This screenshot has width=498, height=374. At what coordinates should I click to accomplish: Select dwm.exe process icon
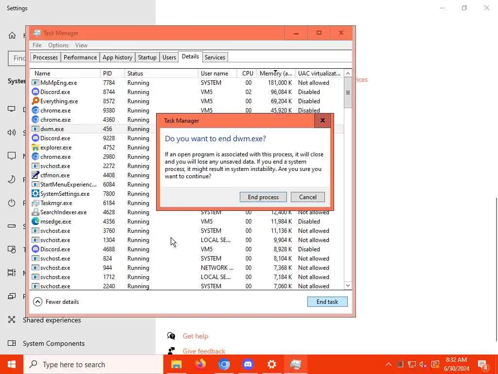coord(35,129)
